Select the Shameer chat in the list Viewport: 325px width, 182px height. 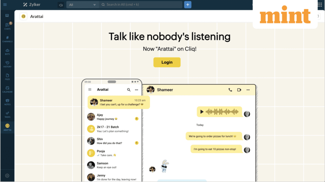click(x=119, y=102)
